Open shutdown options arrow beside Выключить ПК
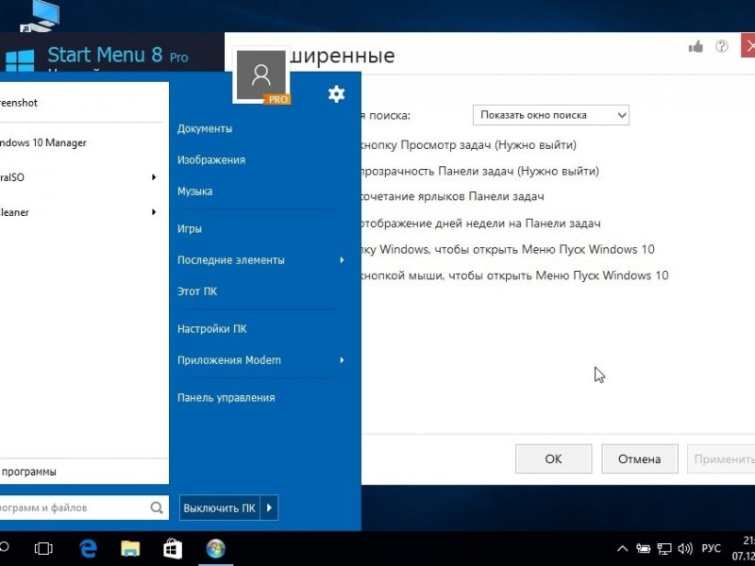 pos(269,508)
